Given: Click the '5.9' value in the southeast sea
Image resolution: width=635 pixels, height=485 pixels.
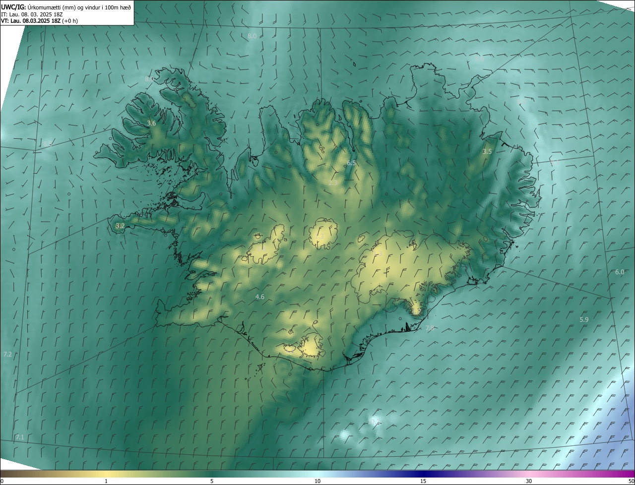Looking at the screenshot, I should click(584, 320).
